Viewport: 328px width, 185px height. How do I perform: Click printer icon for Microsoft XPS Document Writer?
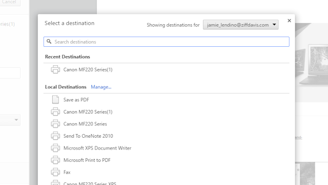55,148
